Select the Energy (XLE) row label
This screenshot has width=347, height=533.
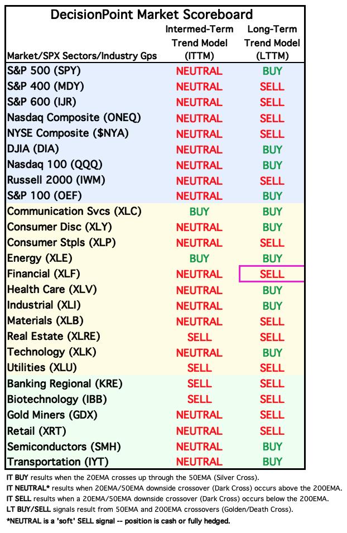pyautogui.click(x=40, y=258)
